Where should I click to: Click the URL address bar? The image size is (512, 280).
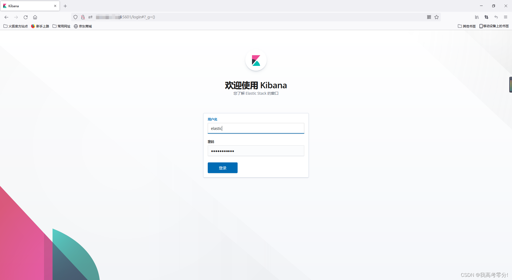click(240, 17)
